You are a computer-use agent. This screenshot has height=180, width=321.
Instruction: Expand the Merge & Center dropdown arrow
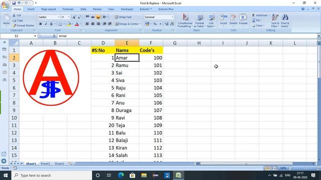click(140, 24)
